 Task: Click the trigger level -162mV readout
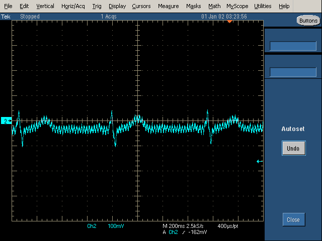click(x=198, y=232)
